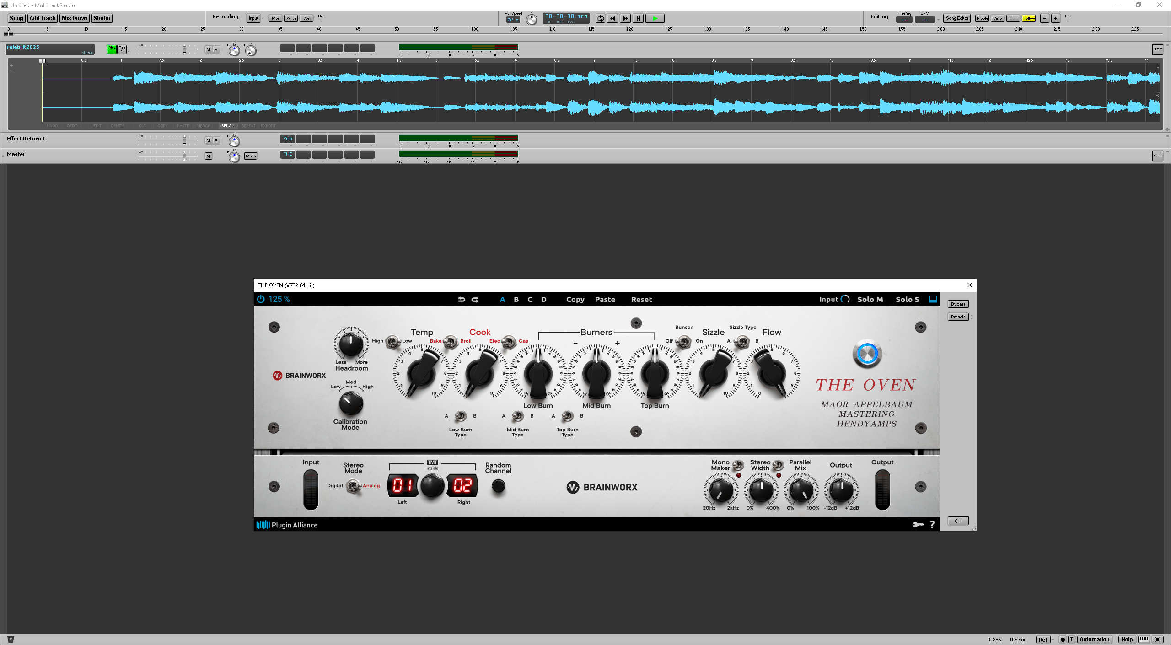Toggle Stereo Mode Digital/Analog switch
This screenshot has width=1171, height=645.
(x=353, y=486)
